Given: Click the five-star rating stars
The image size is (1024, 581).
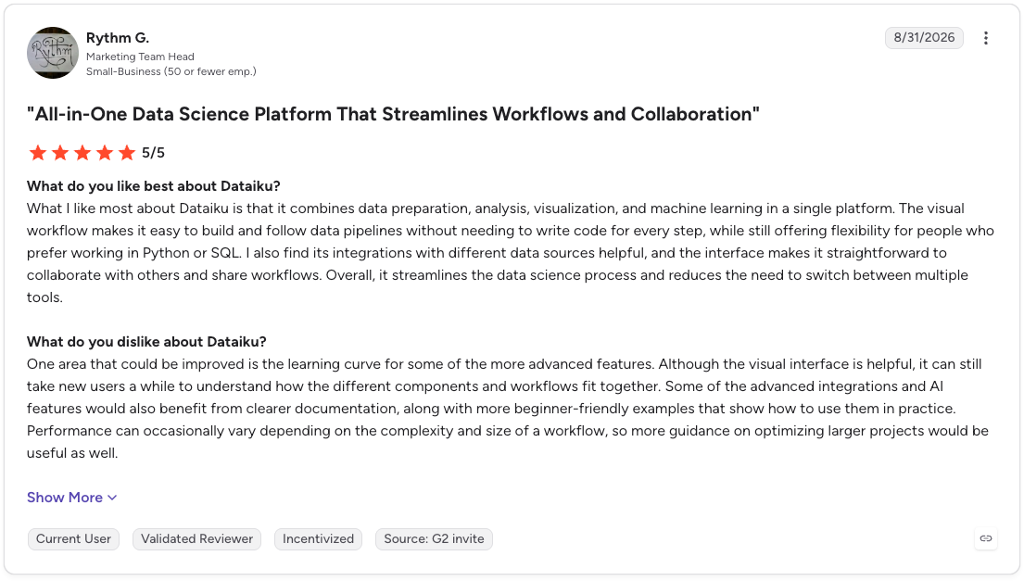Looking at the screenshot, I should coord(82,153).
